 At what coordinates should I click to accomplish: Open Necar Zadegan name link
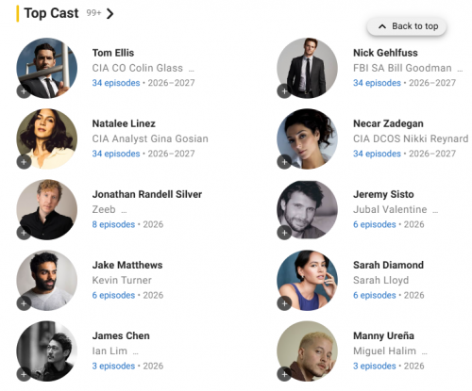[x=388, y=123]
